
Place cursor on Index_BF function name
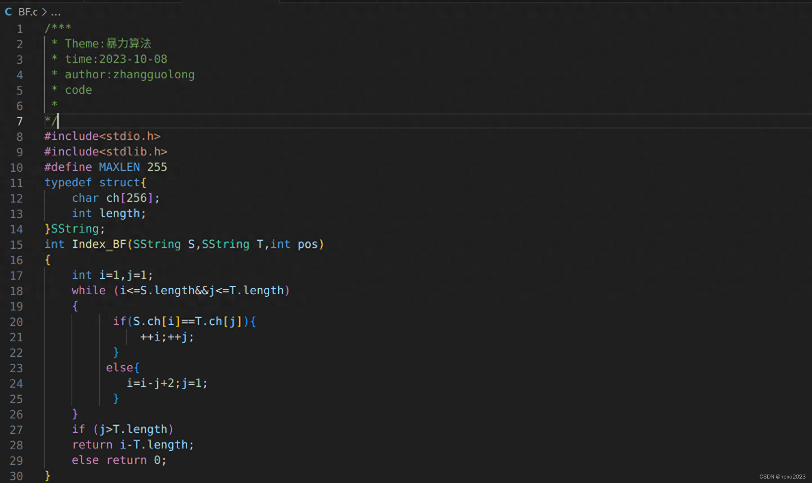coord(99,244)
